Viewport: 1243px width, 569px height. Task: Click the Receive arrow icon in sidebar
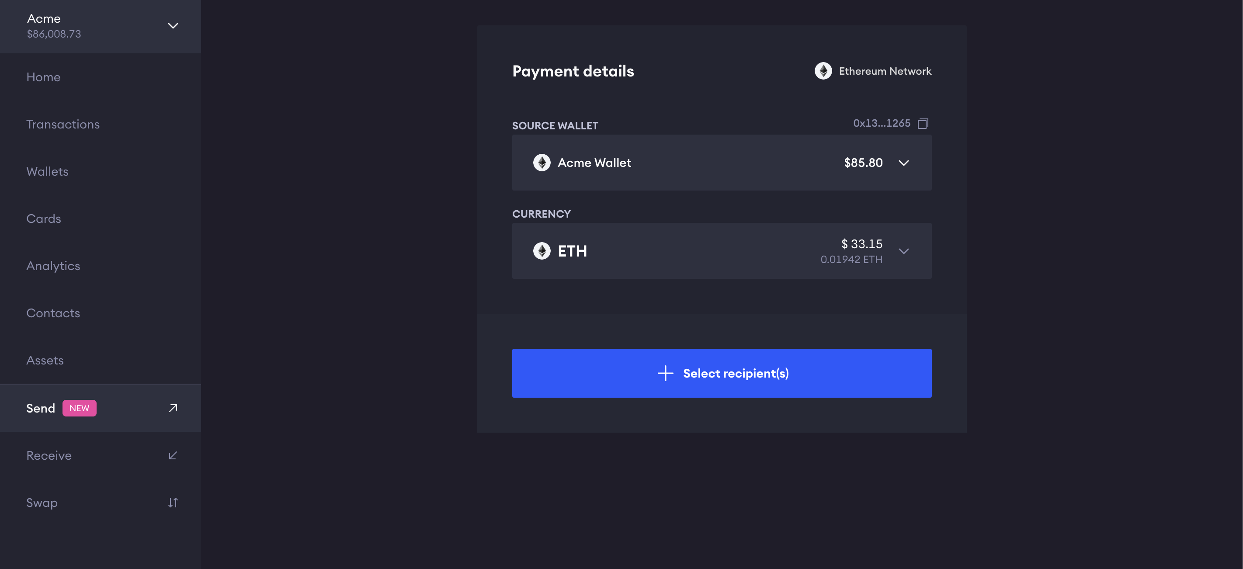click(x=173, y=455)
